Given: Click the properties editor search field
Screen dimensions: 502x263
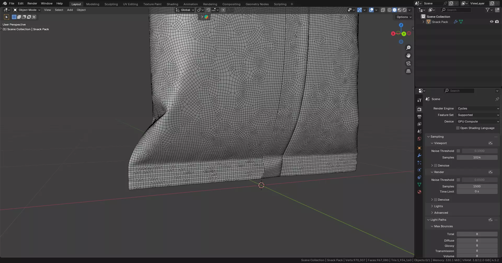Looking at the screenshot, I should point(459,91).
